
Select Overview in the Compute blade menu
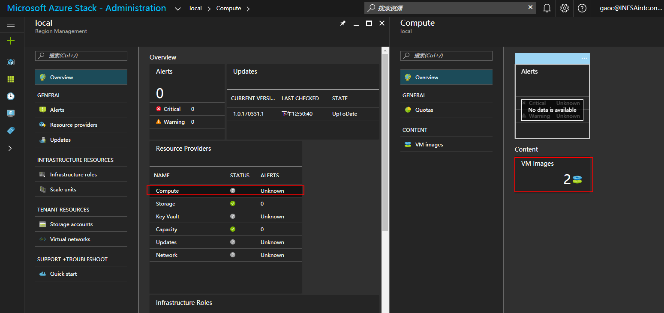tap(446, 77)
